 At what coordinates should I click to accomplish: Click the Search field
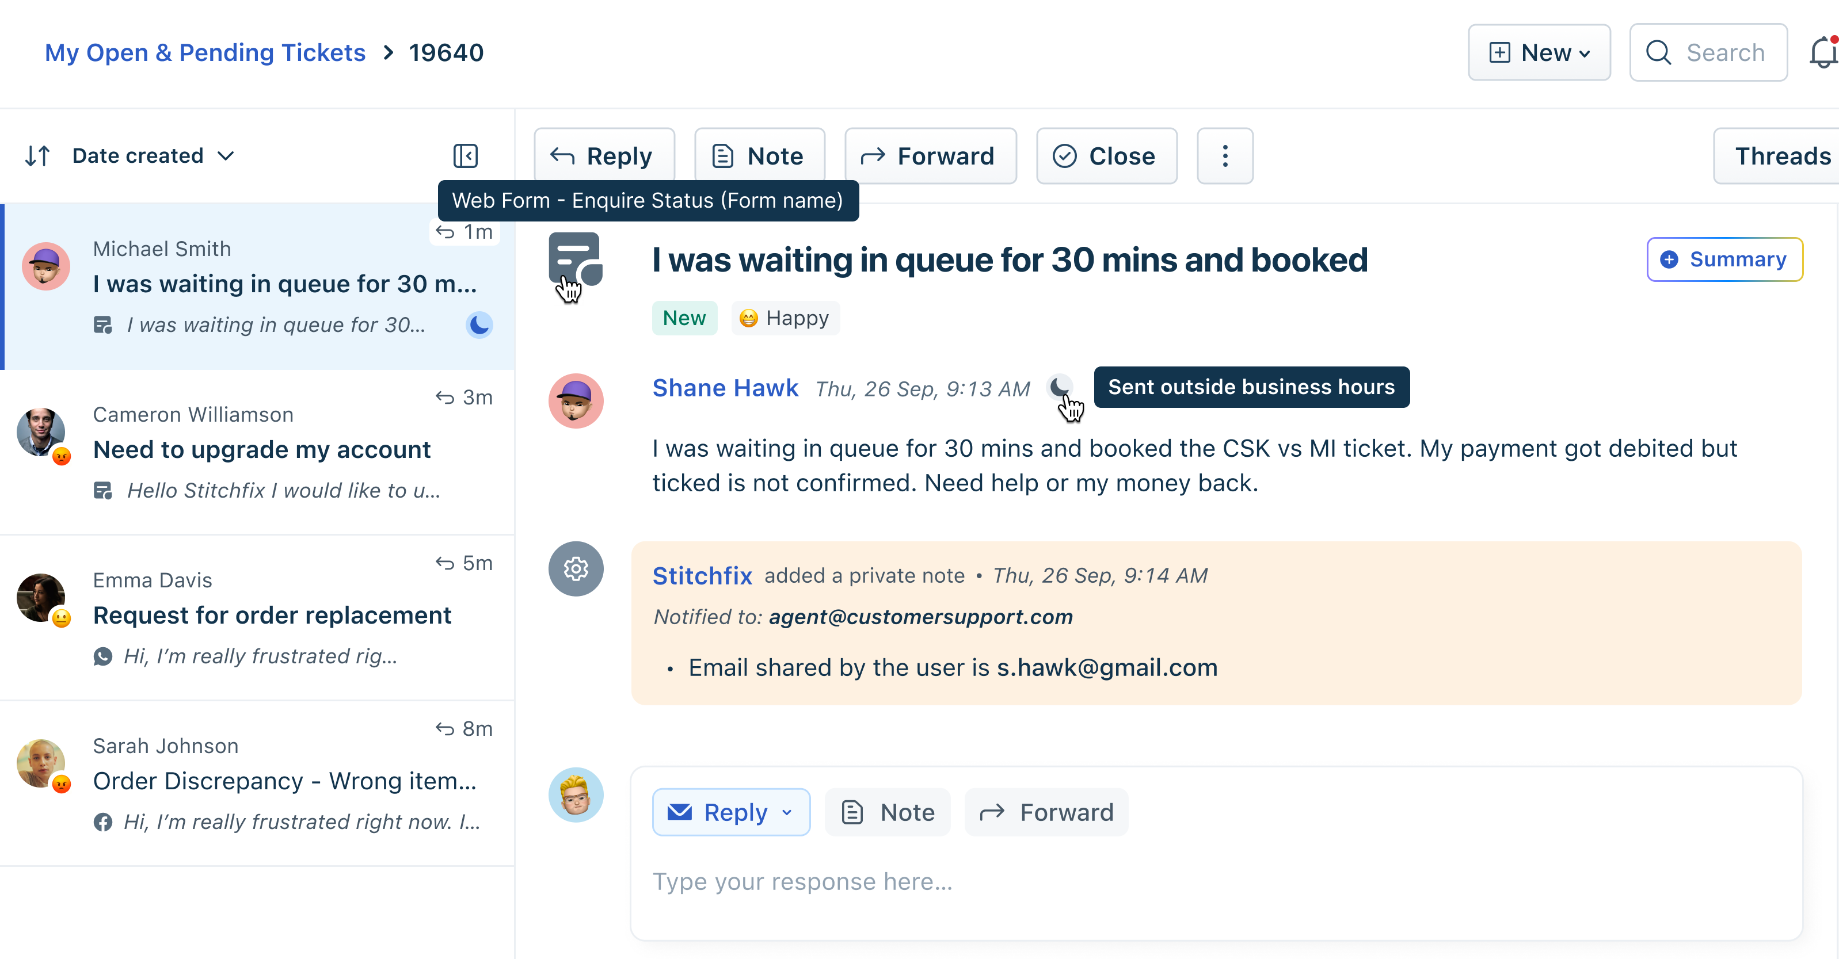(1708, 53)
